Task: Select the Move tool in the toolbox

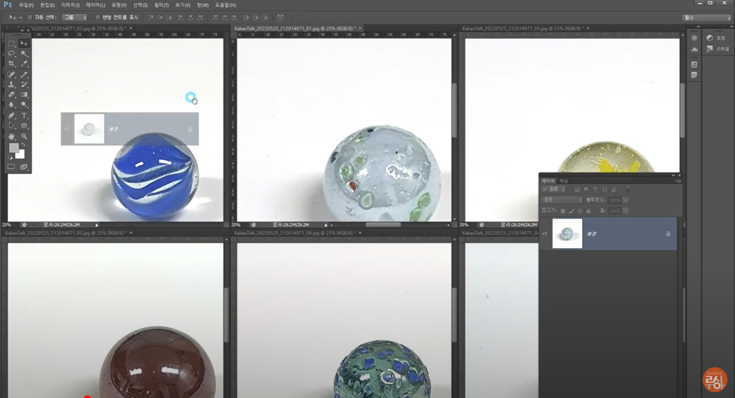Action: [x=24, y=43]
